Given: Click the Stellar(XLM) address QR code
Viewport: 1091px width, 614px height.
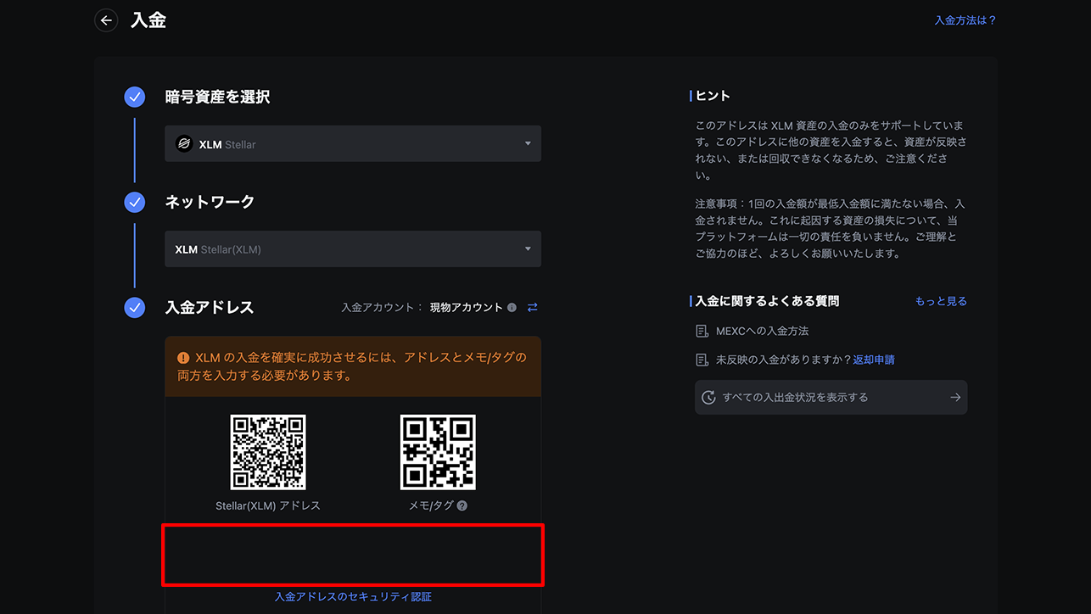Looking at the screenshot, I should click(268, 452).
